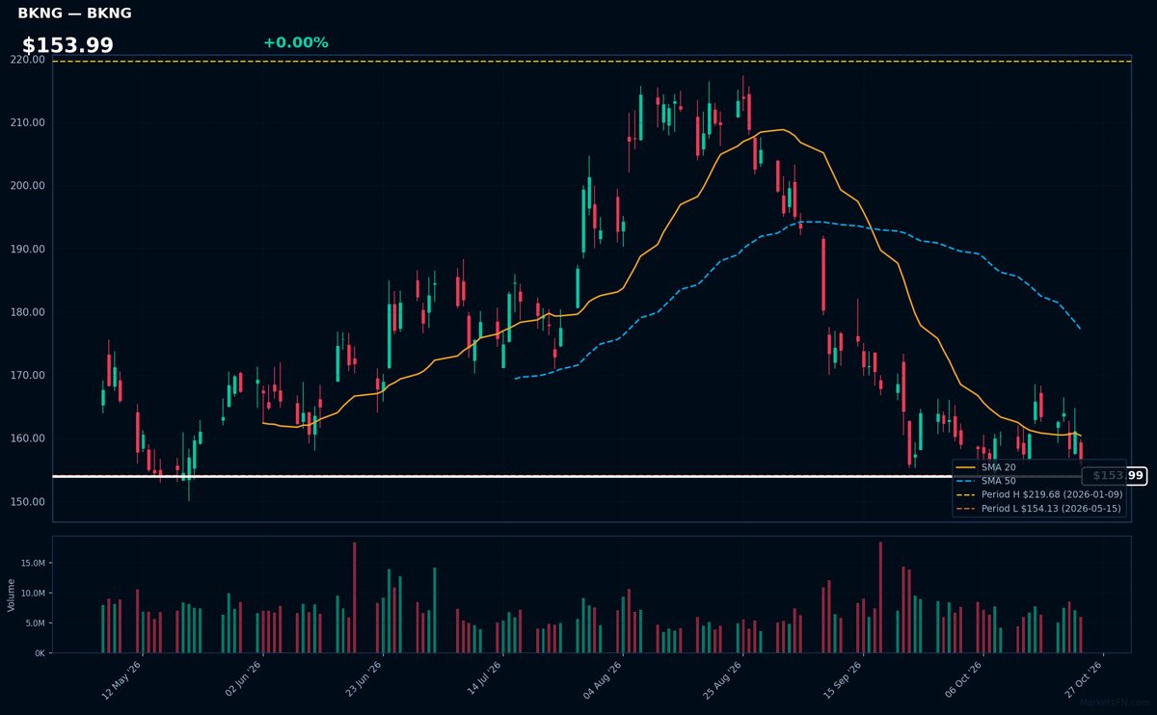Click the 10.0M volume axis label

tap(32, 593)
